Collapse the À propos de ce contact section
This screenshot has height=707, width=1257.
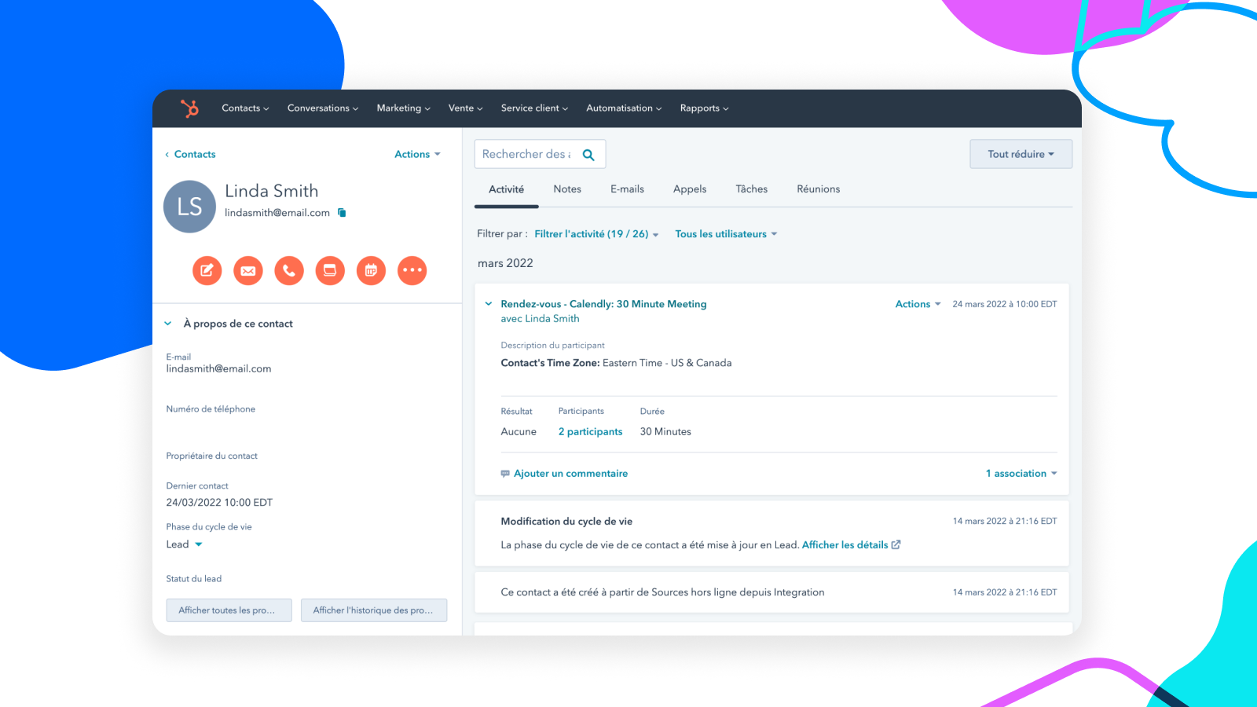(x=167, y=323)
